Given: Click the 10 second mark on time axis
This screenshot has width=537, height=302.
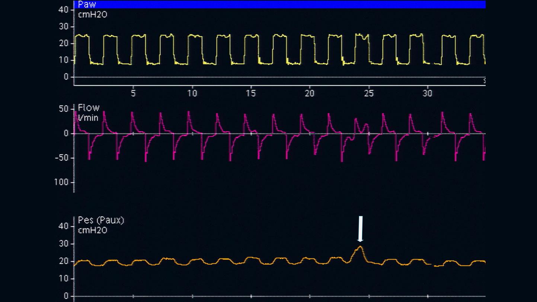Looking at the screenshot, I should 192,93.
